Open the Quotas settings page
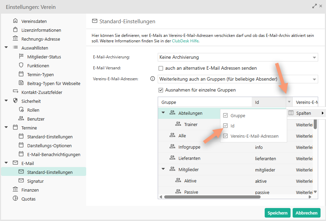 (29, 199)
